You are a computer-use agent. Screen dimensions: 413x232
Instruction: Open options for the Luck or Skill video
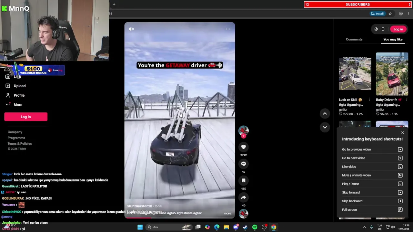click(x=369, y=100)
